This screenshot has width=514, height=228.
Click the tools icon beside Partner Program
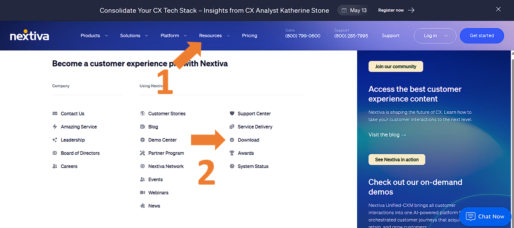tap(143, 153)
